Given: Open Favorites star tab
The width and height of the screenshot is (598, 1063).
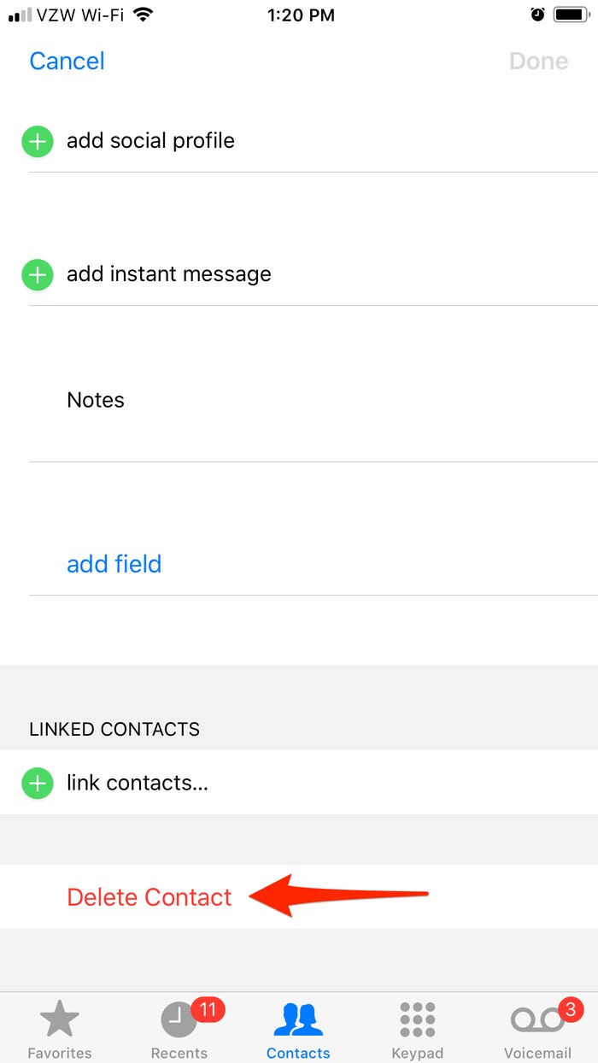Looking at the screenshot, I should 60,1019.
